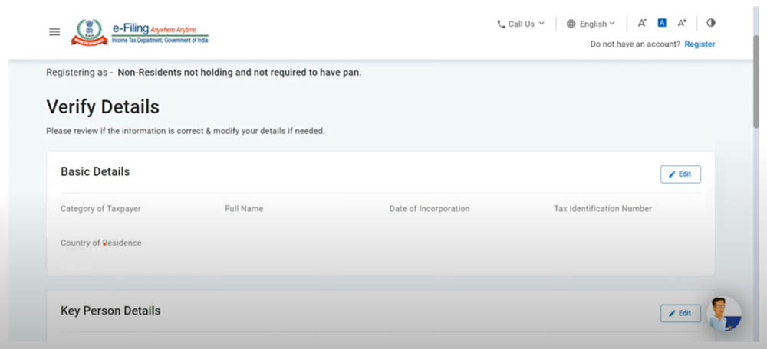Click the phone icon beside Call Us

(x=502, y=24)
